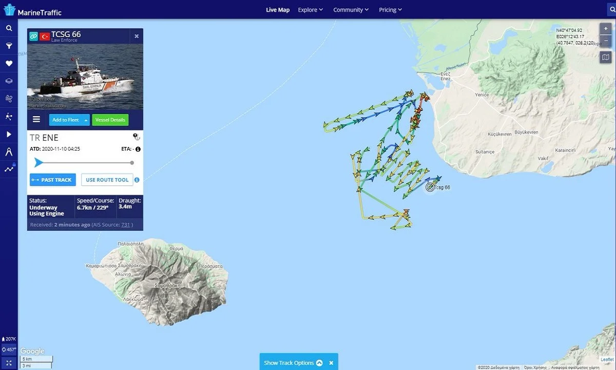The width and height of the screenshot is (616, 370).
Task: Click USE ROUTE TOOL button
Action: pyautogui.click(x=107, y=180)
